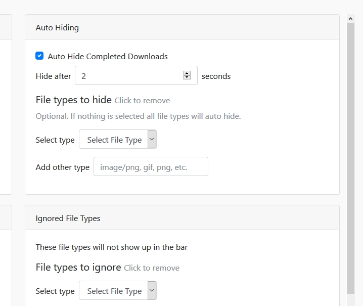The image size is (363, 306).
Task: Click the Ignored File Types panel header
Action: [182, 218]
